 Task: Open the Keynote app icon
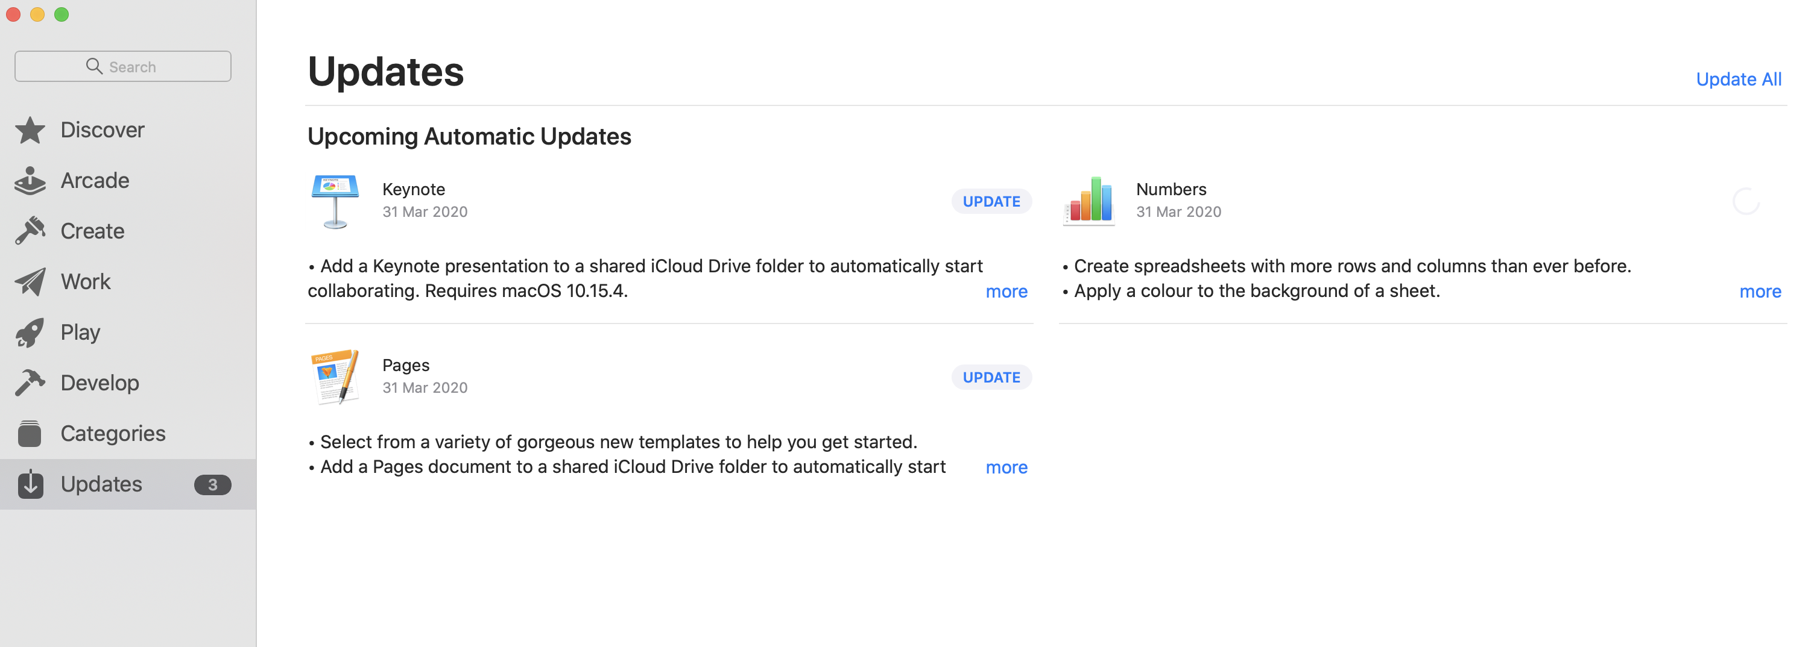pyautogui.click(x=335, y=202)
